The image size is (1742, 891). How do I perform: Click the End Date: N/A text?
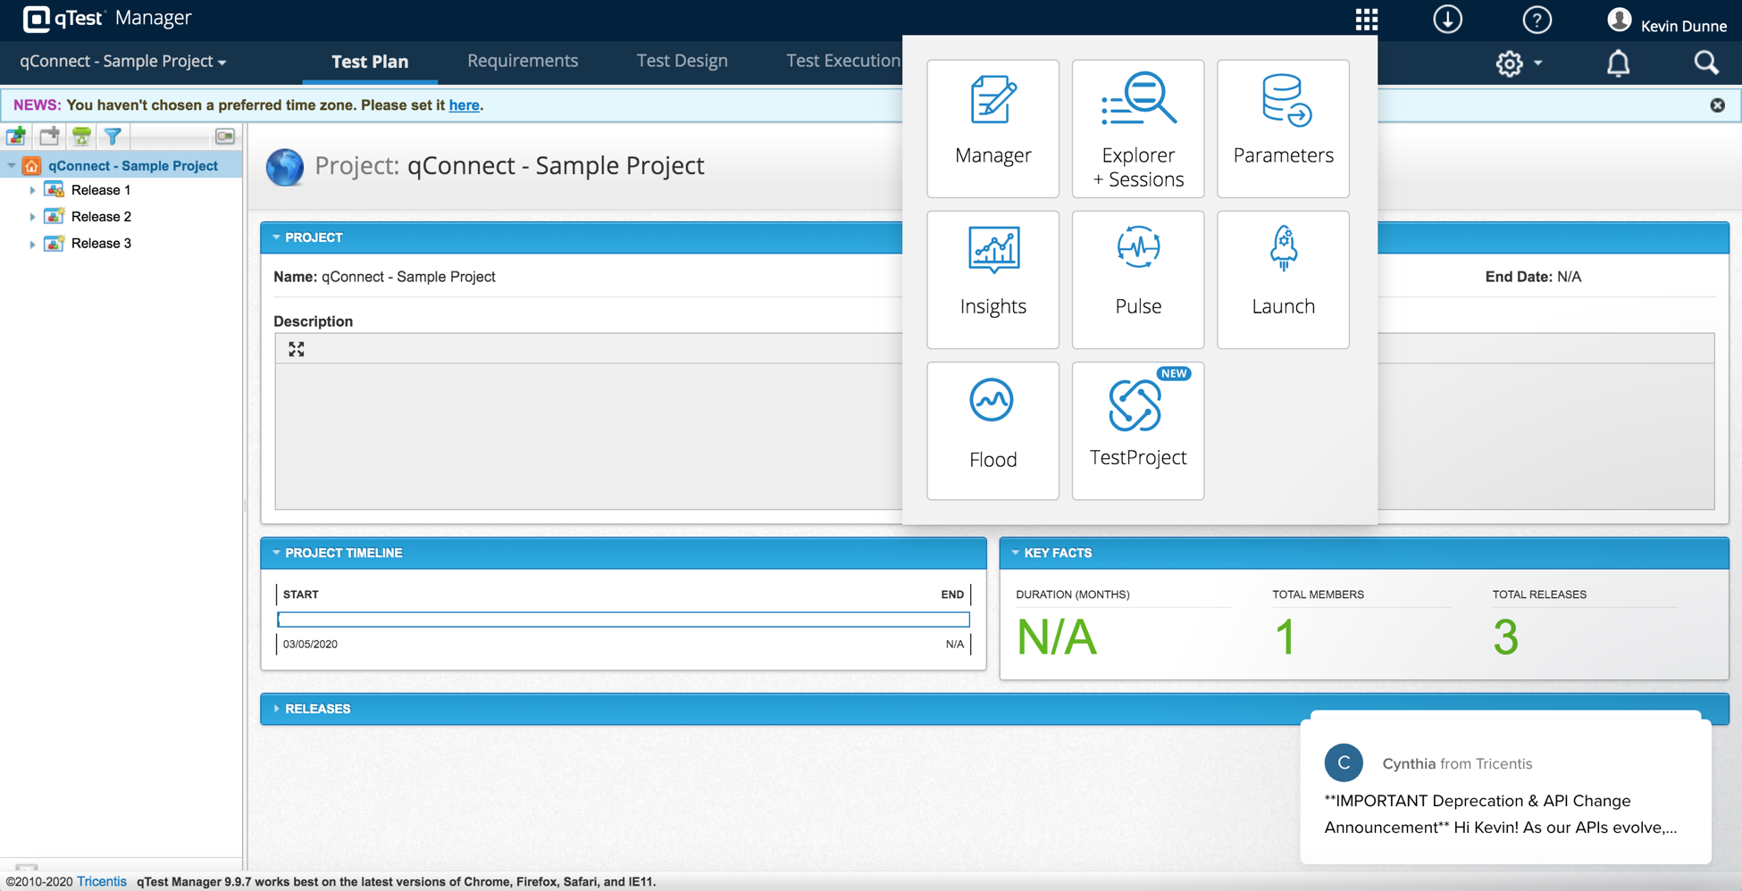click(1533, 277)
